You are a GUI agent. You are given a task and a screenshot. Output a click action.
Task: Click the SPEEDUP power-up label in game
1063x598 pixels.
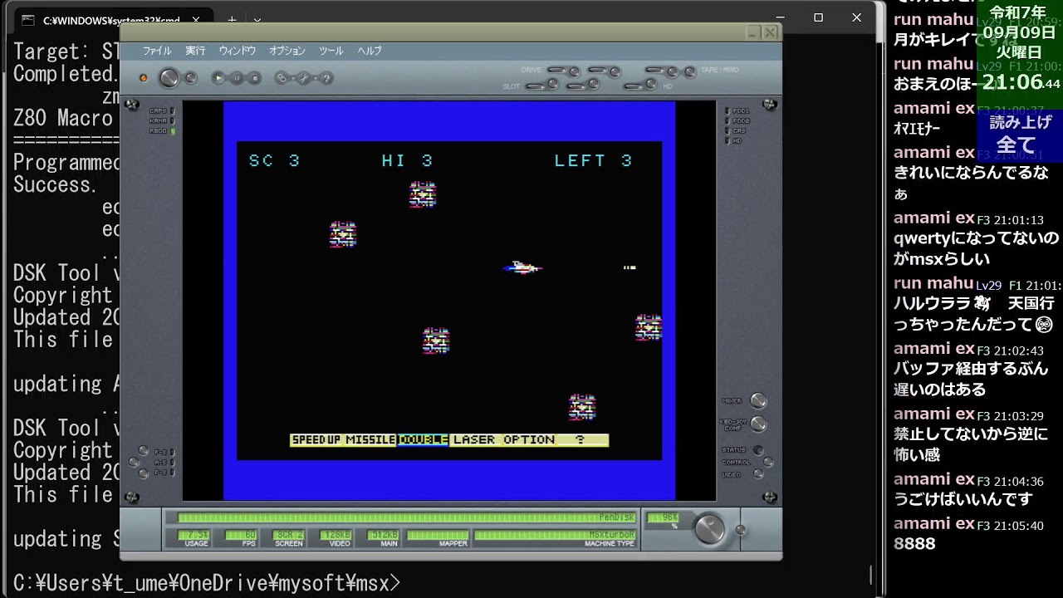coord(316,440)
